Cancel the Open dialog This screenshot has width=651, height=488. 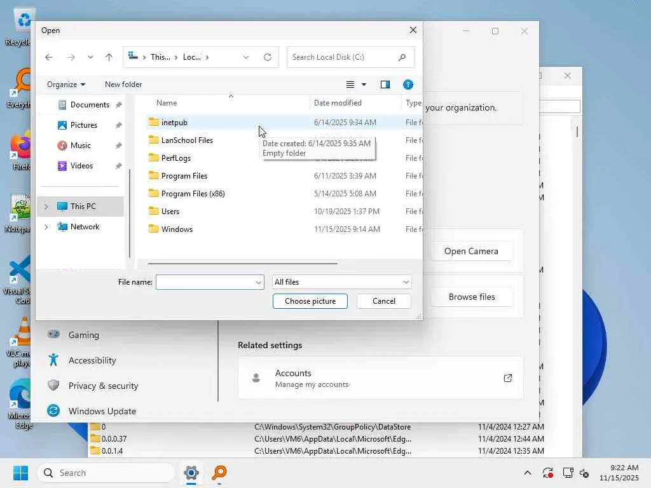(383, 301)
